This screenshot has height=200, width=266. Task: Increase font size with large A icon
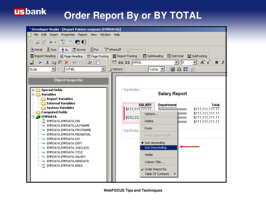click(x=202, y=62)
